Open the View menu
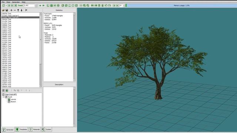The height and width of the screenshot is (133, 237). coord(8,2)
